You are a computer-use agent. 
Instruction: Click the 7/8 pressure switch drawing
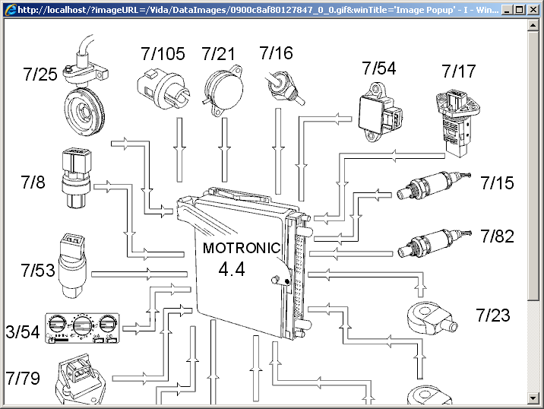77,178
